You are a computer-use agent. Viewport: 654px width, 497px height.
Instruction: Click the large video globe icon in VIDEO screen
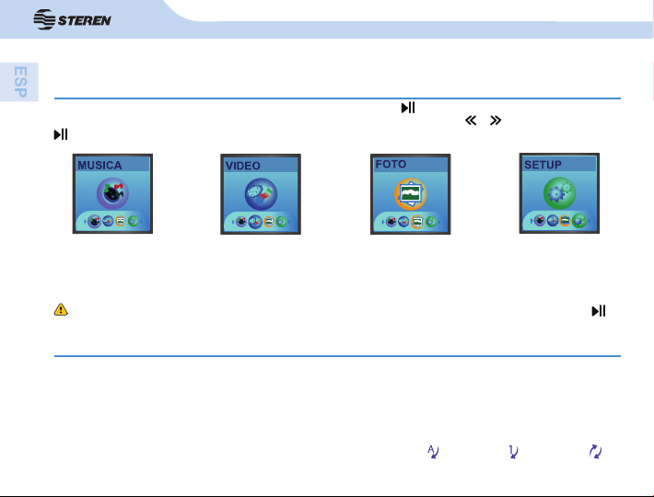(x=261, y=194)
